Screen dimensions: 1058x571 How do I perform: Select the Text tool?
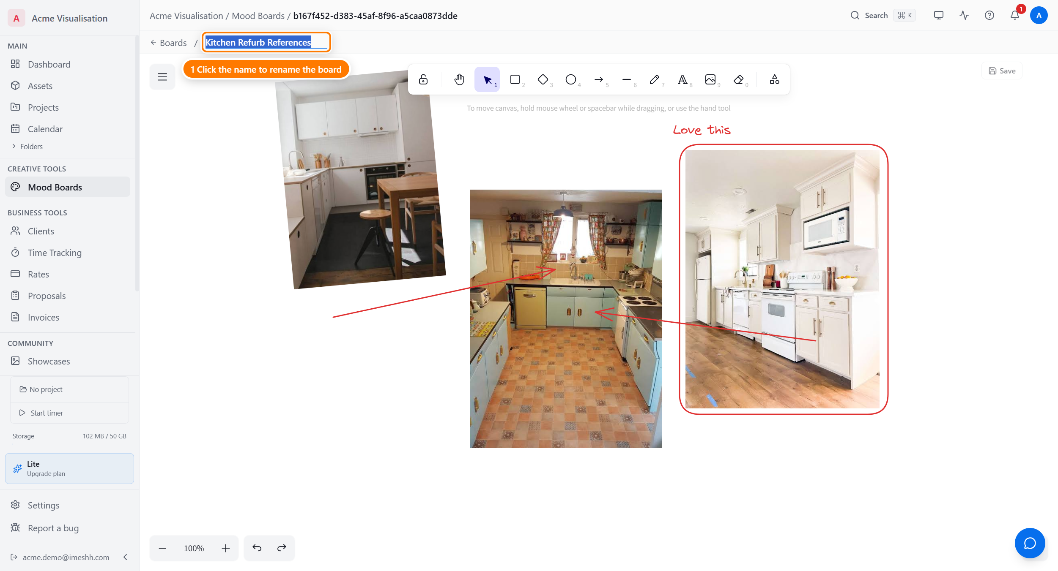(682, 79)
